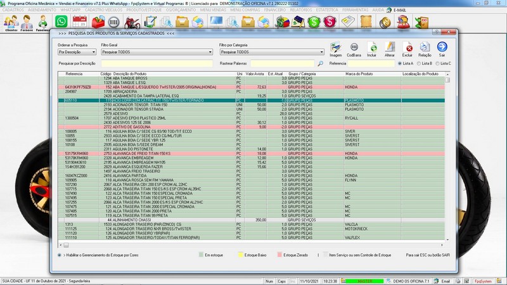The image size is (507, 285).
Task: Click the Pesquisar por Descrição input field
Action: pos(155,63)
